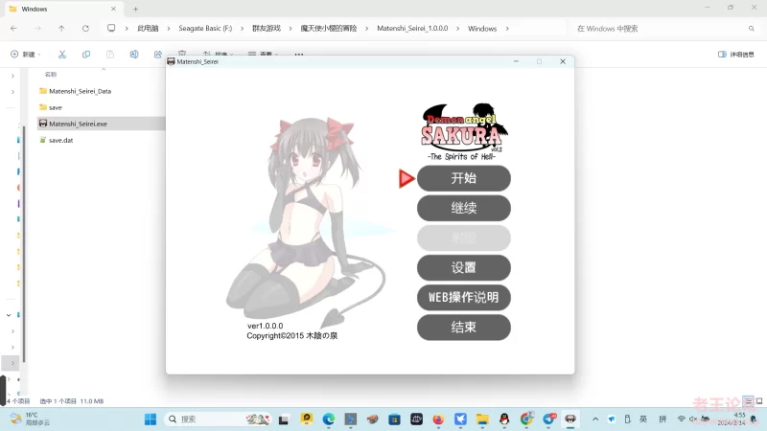Select Seagate Basic (F:) breadcrumb
Viewport: 767px width, 431px height.
tap(205, 29)
